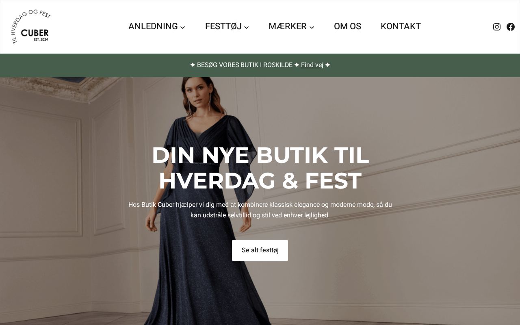Expand the MÆRKER chevron arrow
520x325 pixels.
pyautogui.click(x=312, y=27)
